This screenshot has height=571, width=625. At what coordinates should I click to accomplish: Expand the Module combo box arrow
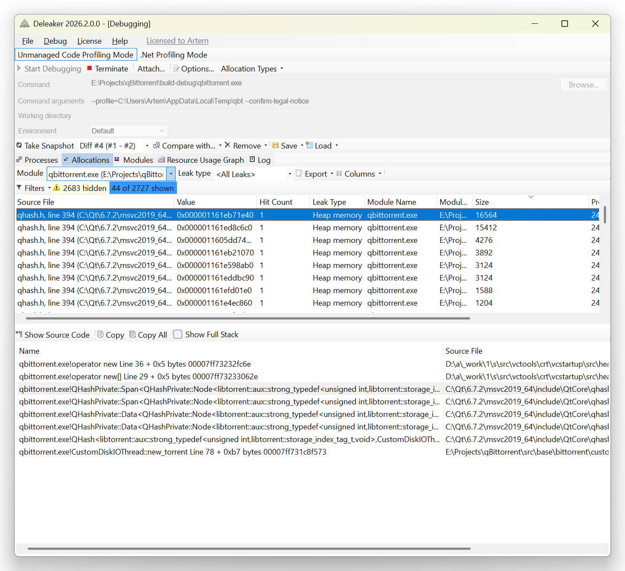(x=171, y=174)
